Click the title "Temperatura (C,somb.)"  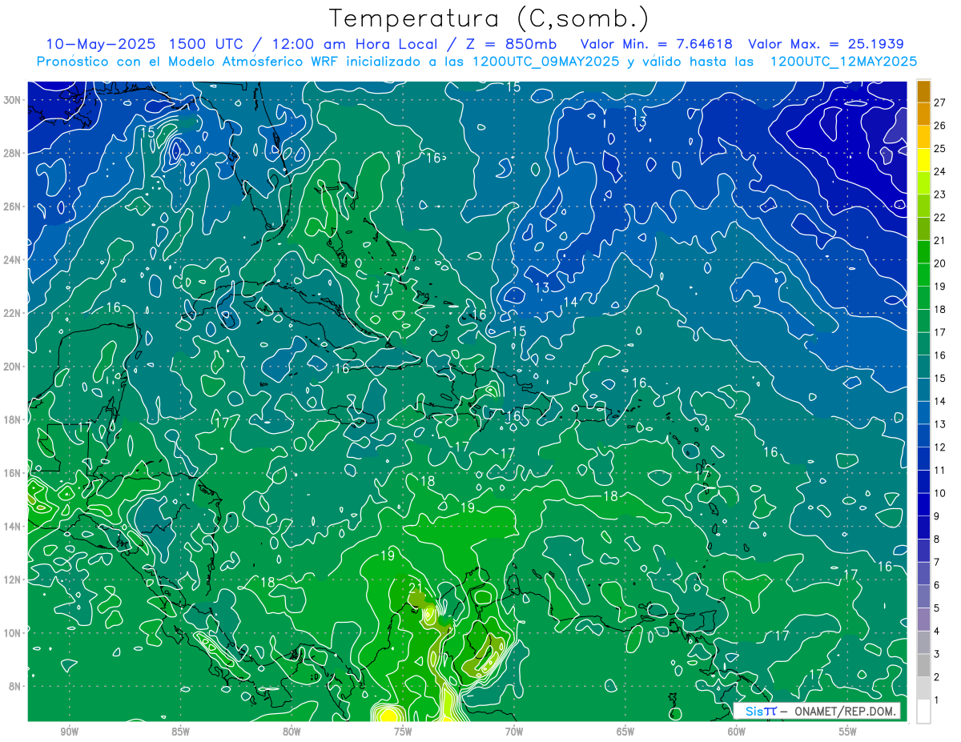click(489, 18)
